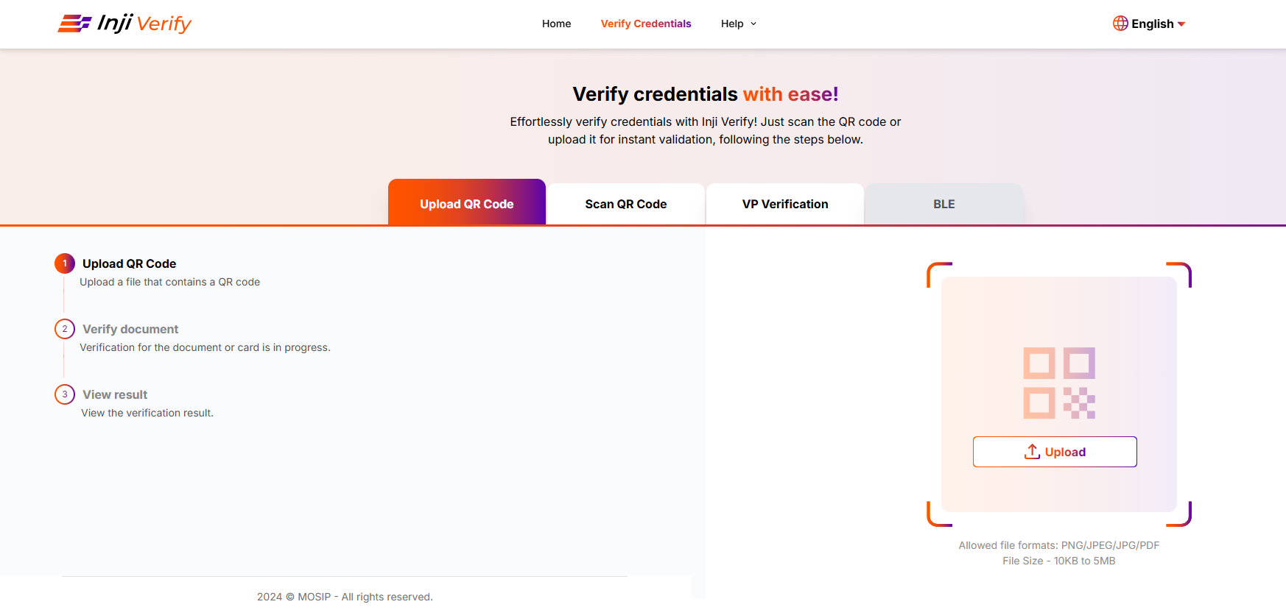The image size is (1286, 610).
Task: Click the Verify document step title
Action: point(130,329)
